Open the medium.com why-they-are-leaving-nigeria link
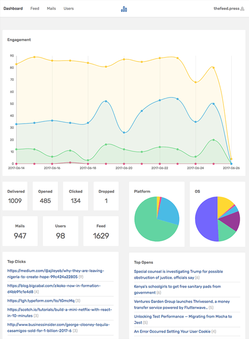This screenshot has width=249, height=339. pyautogui.click(x=56, y=274)
